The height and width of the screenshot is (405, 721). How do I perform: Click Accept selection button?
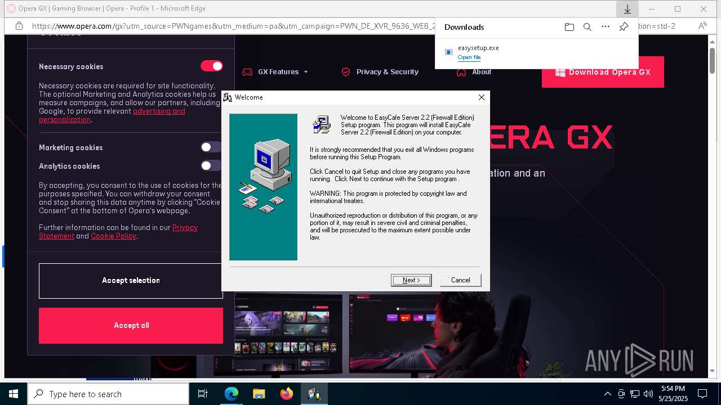[131, 281]
